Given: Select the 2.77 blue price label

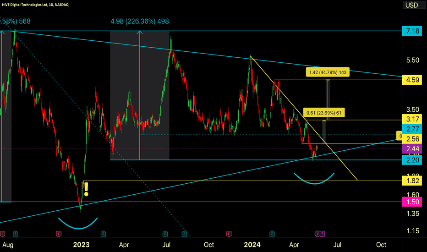Looking at the screenshot, I should point(412,129).
